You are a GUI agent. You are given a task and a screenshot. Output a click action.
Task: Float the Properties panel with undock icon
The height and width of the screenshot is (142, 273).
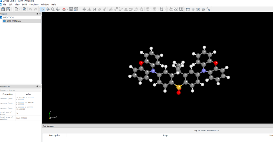point(37,86)
